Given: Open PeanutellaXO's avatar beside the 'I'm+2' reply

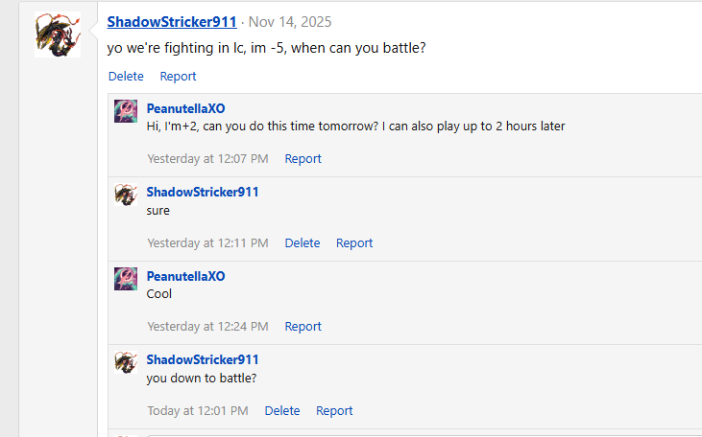Looking at the screenshot, I should (126, 110).
